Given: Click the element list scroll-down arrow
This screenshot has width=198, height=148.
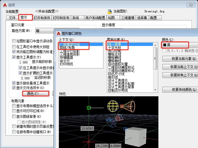Looking at the screenshot, I should 155,90.
